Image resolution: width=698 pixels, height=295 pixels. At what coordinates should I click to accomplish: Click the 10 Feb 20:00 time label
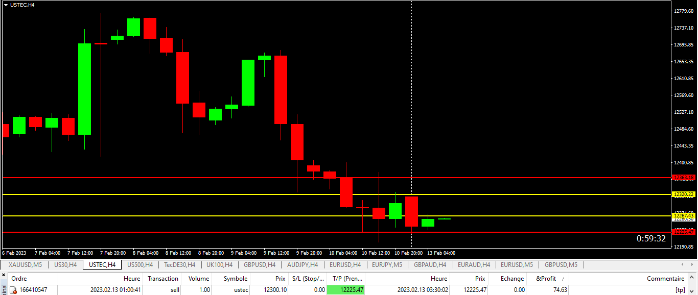point(408,253)
